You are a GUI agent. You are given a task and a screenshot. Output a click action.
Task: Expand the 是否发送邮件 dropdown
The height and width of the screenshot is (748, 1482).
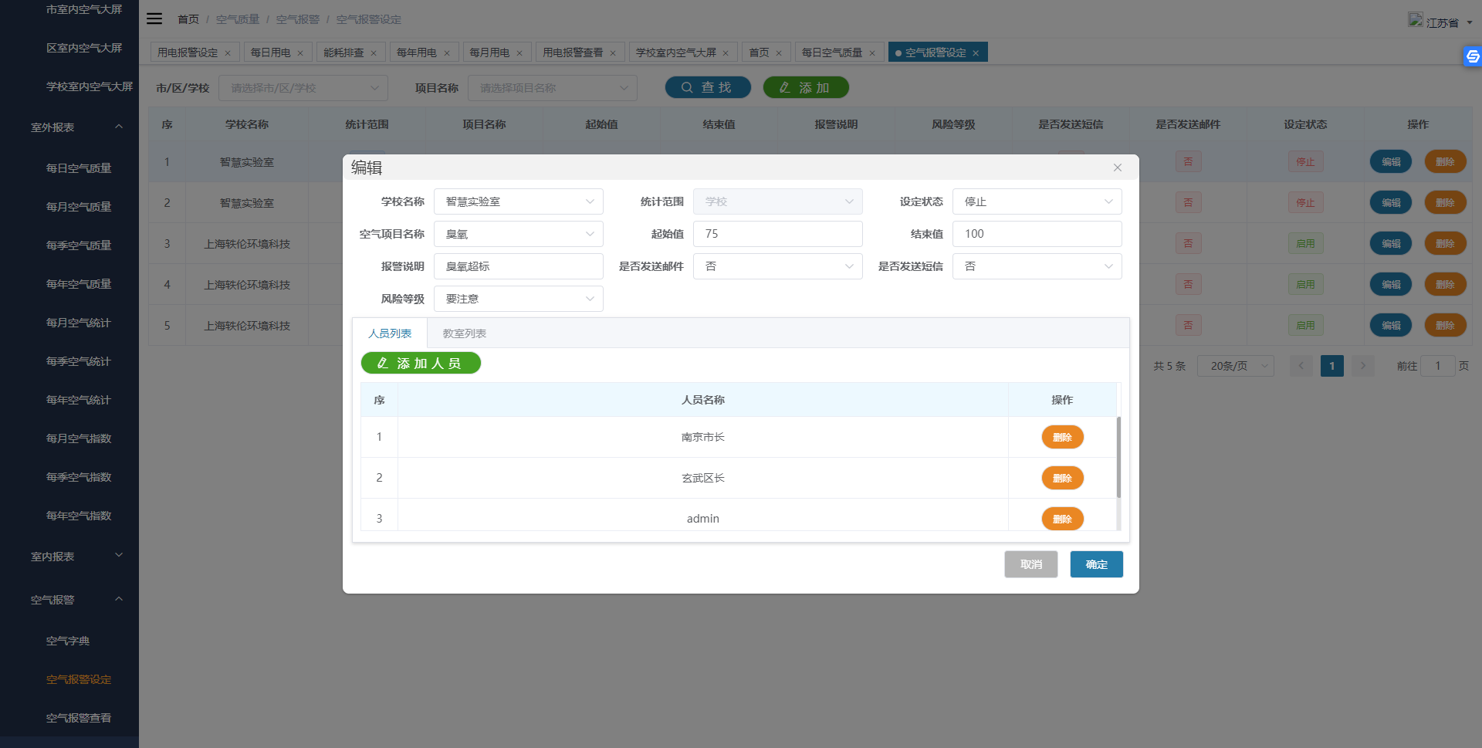click(x=777, y=266)
